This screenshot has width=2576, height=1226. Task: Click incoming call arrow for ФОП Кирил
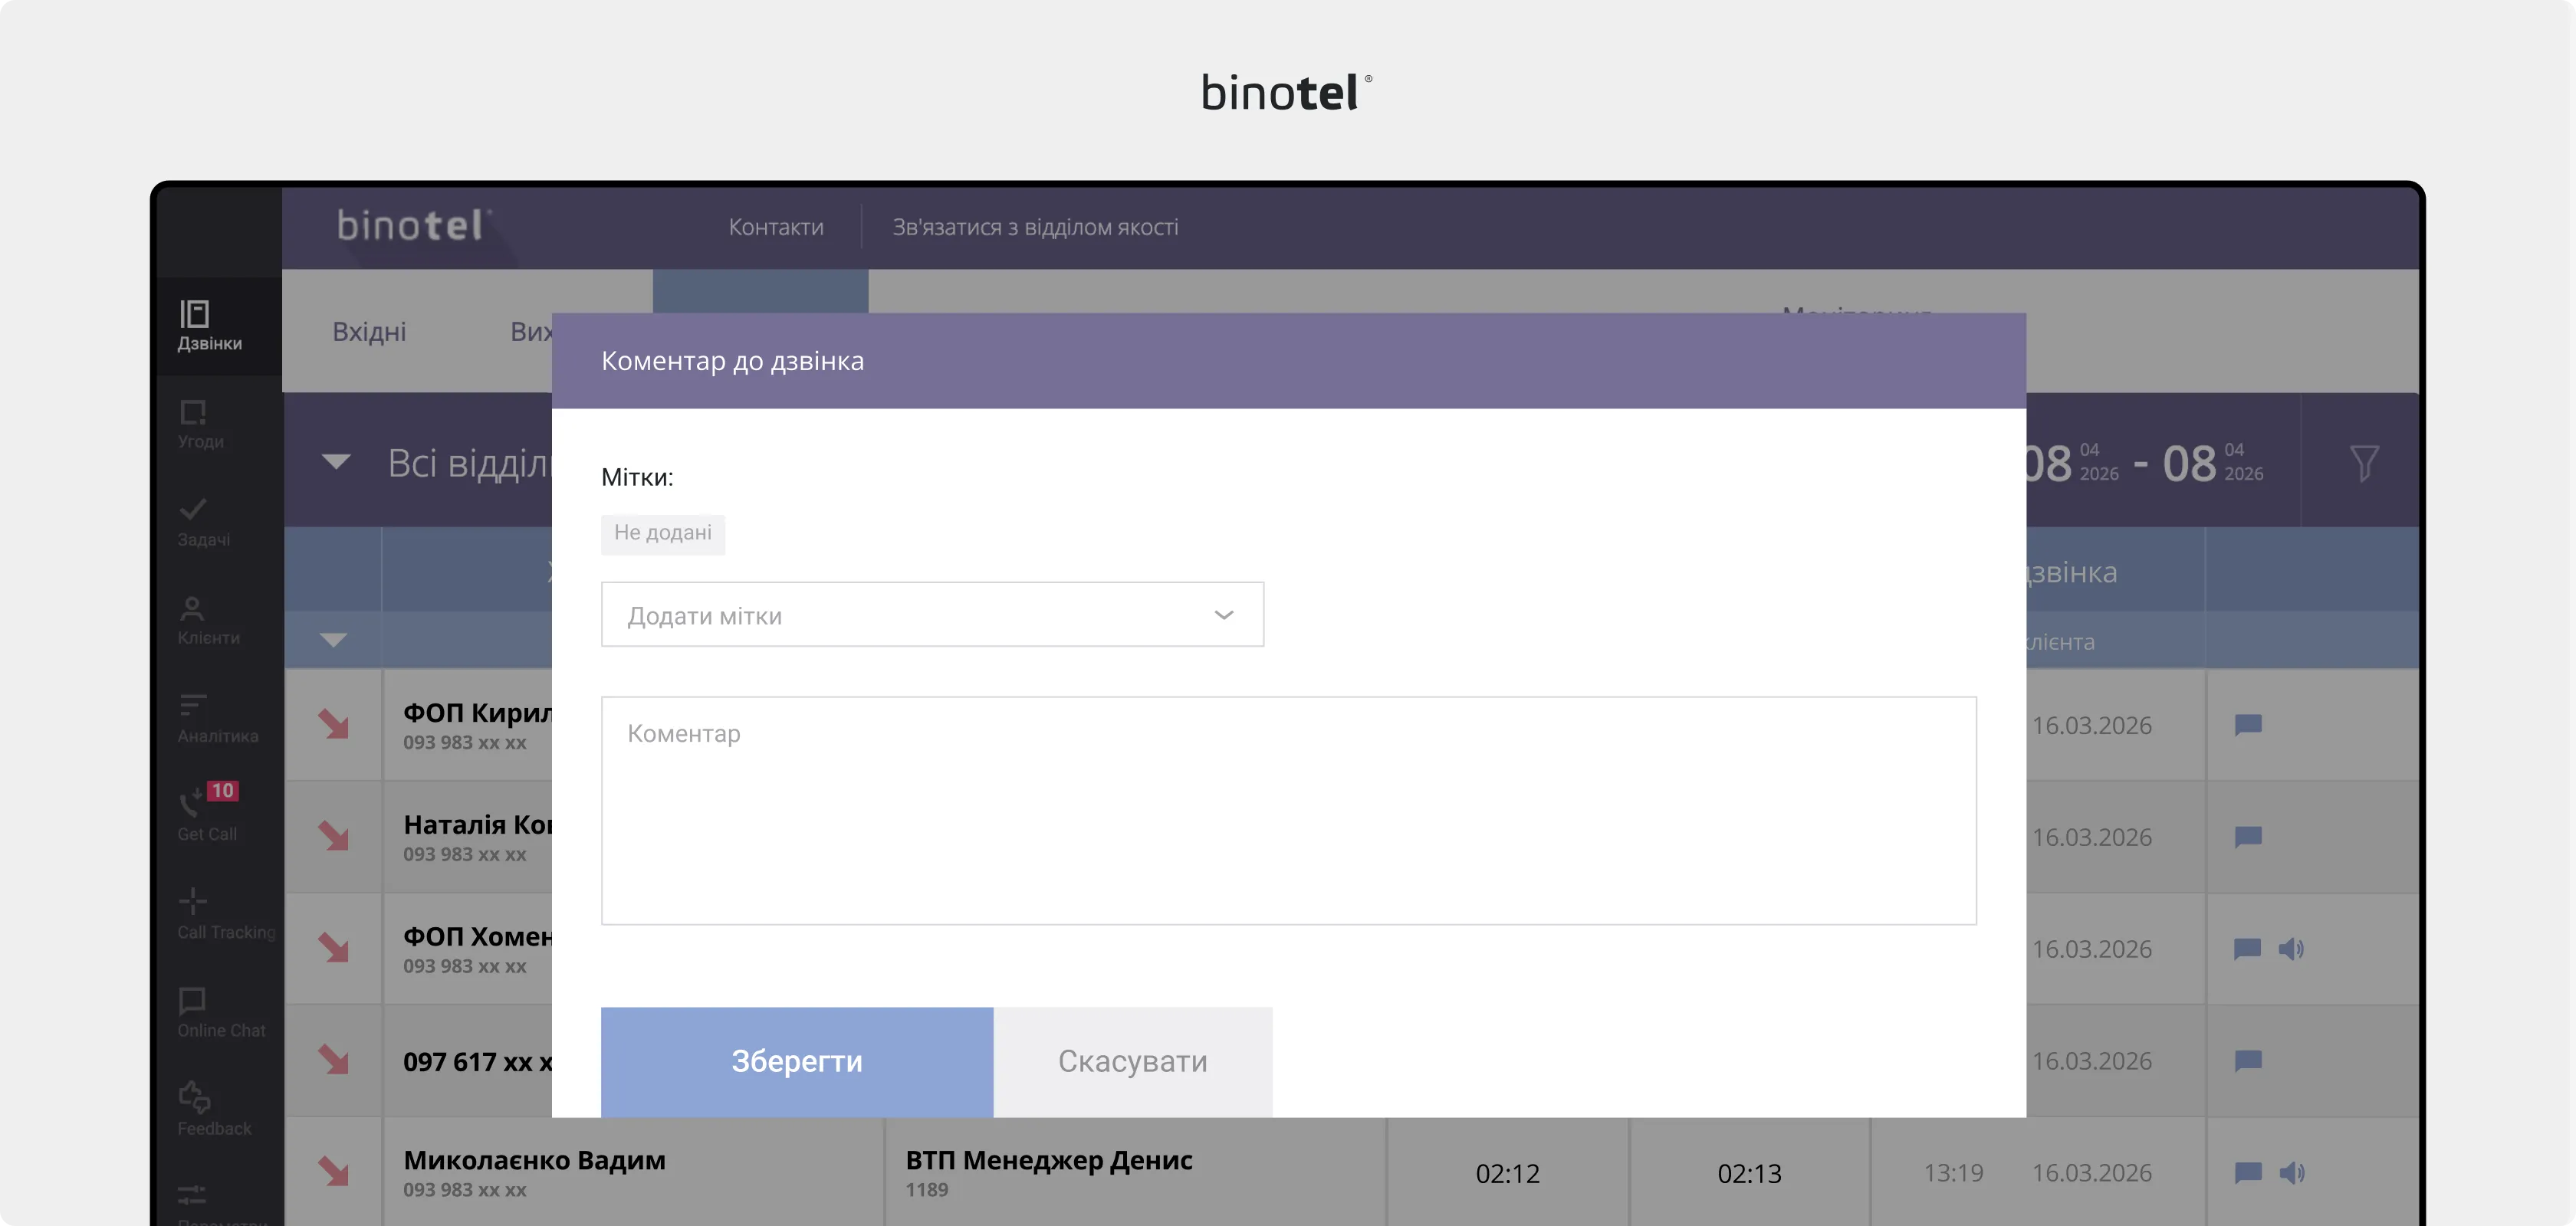pos(333,723)
